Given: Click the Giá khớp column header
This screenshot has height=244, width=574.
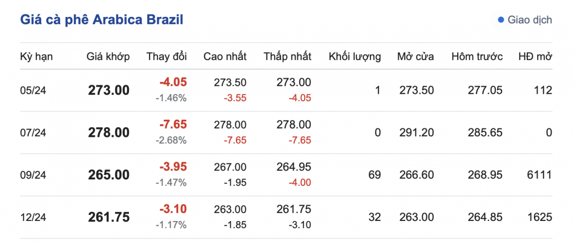Looking at the screenshot, I should (108, 56).
